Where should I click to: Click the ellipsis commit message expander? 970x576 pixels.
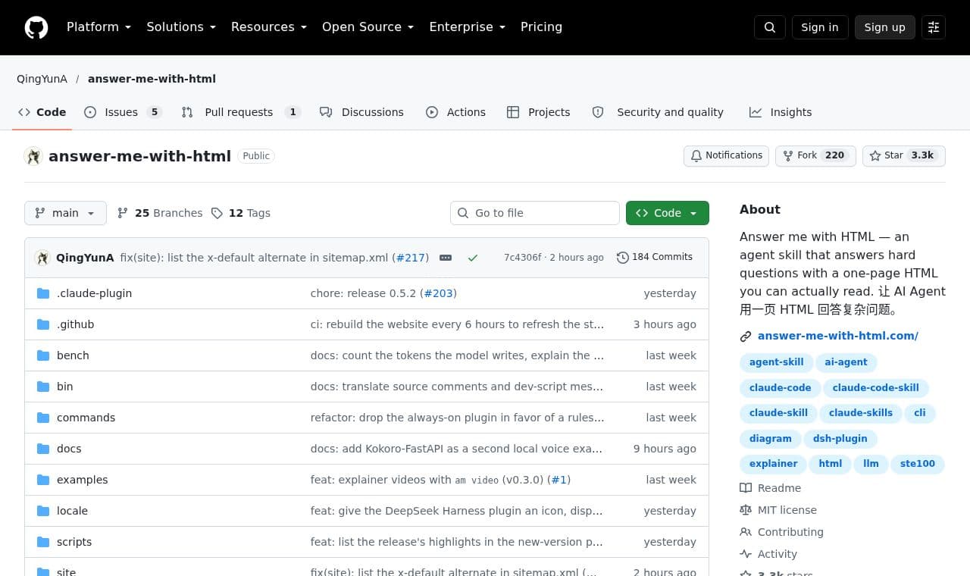point(446,258)
